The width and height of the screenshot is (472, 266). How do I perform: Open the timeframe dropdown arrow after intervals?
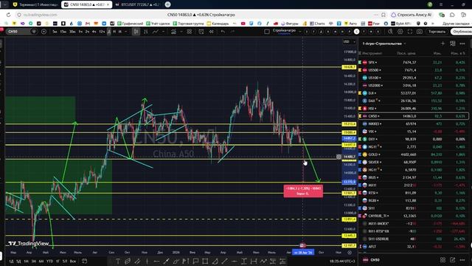coord(126,32)
